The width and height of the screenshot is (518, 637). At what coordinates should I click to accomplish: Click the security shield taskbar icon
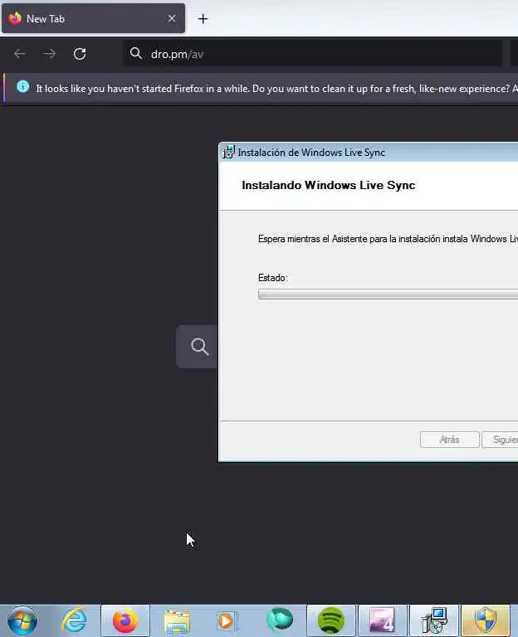pos(485,620)
